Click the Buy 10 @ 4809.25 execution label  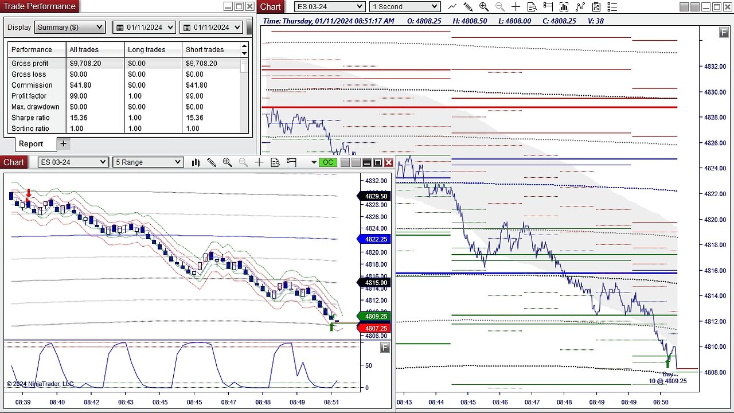pyautogui.click(x=667, y=377)
